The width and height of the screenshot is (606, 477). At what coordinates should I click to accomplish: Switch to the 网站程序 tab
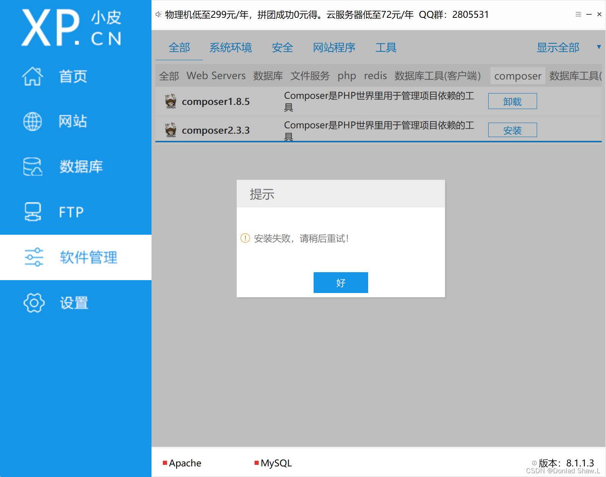coord(334,48)
